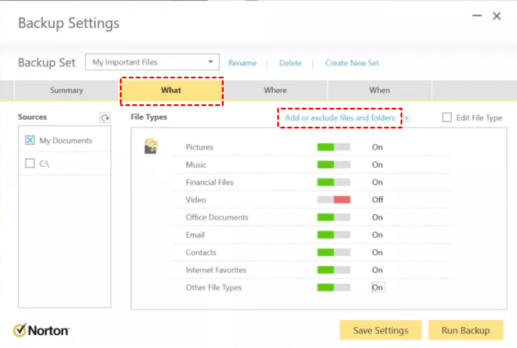The height and width of the screenshot is (348, 517).
Task: Click Create New Set link
Action: (352, 63)
